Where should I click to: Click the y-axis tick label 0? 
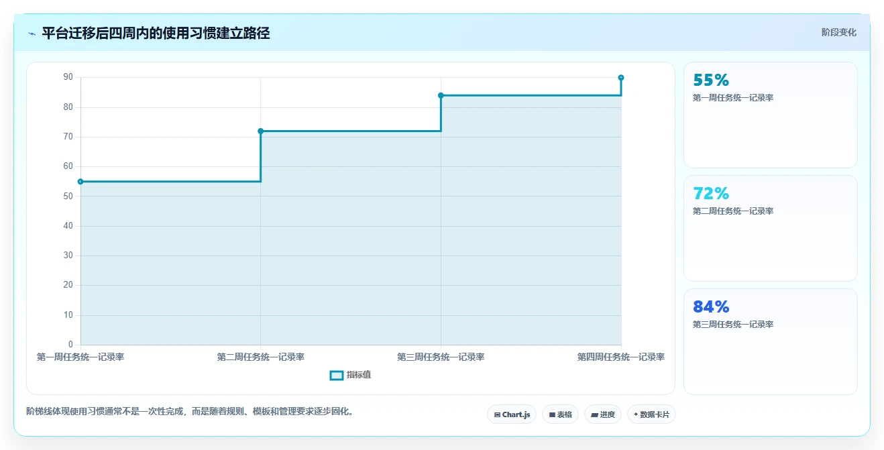click(70, 345)
